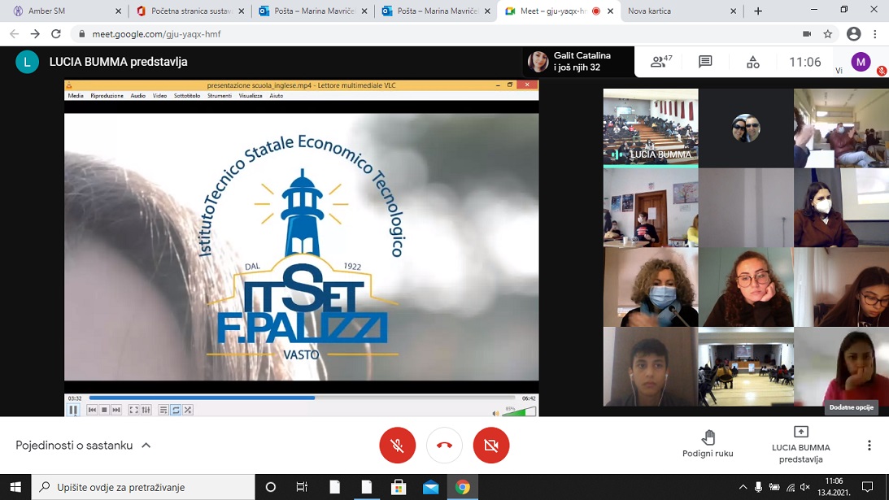The width and height of the screenshot is (889, 500).
Task: Open the VLC Video menu
Action: coord(160,96)
